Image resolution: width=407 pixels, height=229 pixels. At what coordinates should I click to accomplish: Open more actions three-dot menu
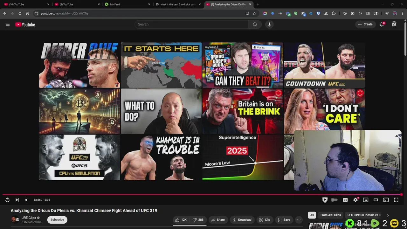click(x=299, y=220)
